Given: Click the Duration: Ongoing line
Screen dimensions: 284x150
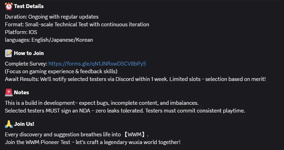Looking at the screenshot, I should tap(52, 17).
